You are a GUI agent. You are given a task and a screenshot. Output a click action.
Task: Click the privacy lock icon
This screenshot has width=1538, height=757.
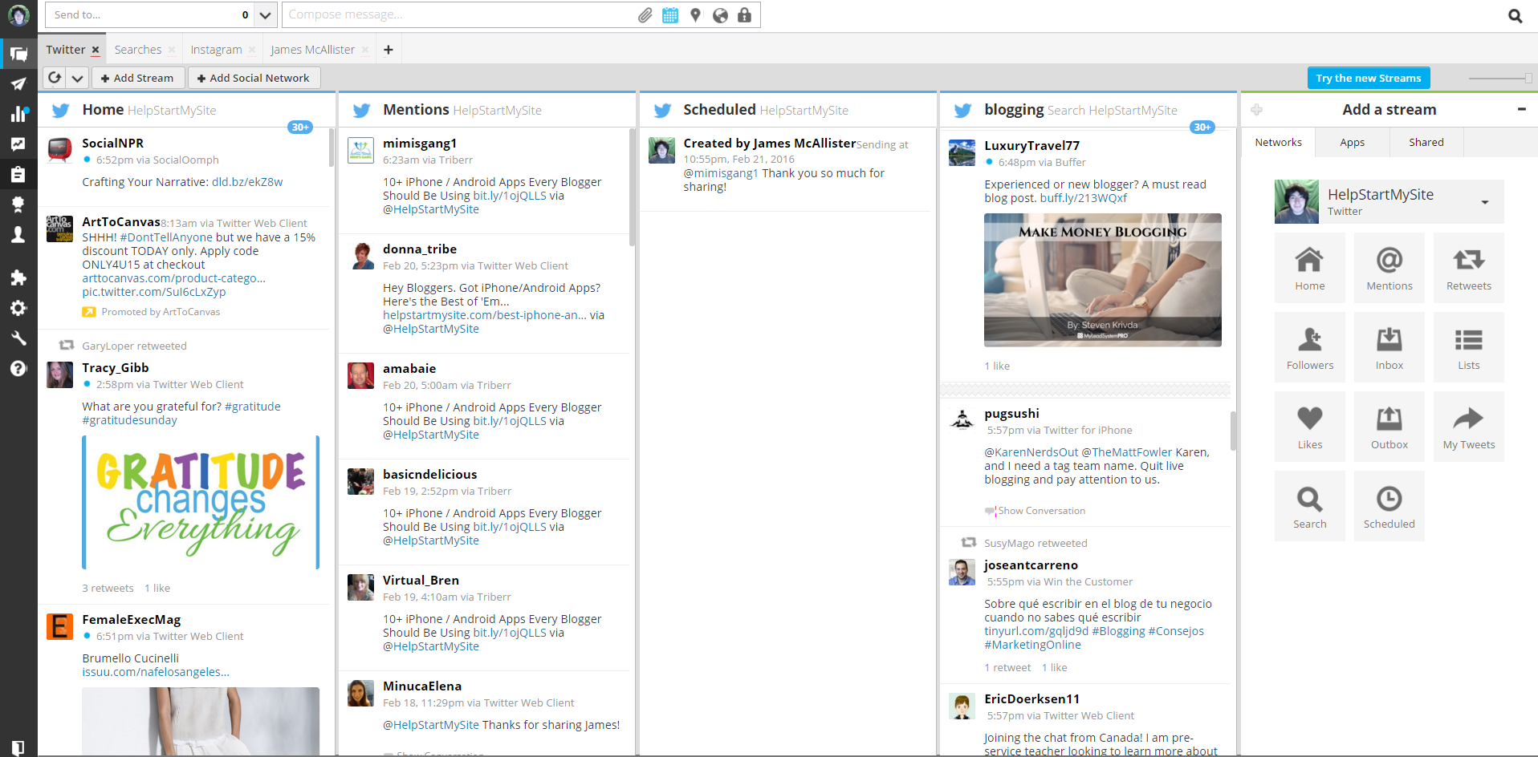[x=745, y=15]
